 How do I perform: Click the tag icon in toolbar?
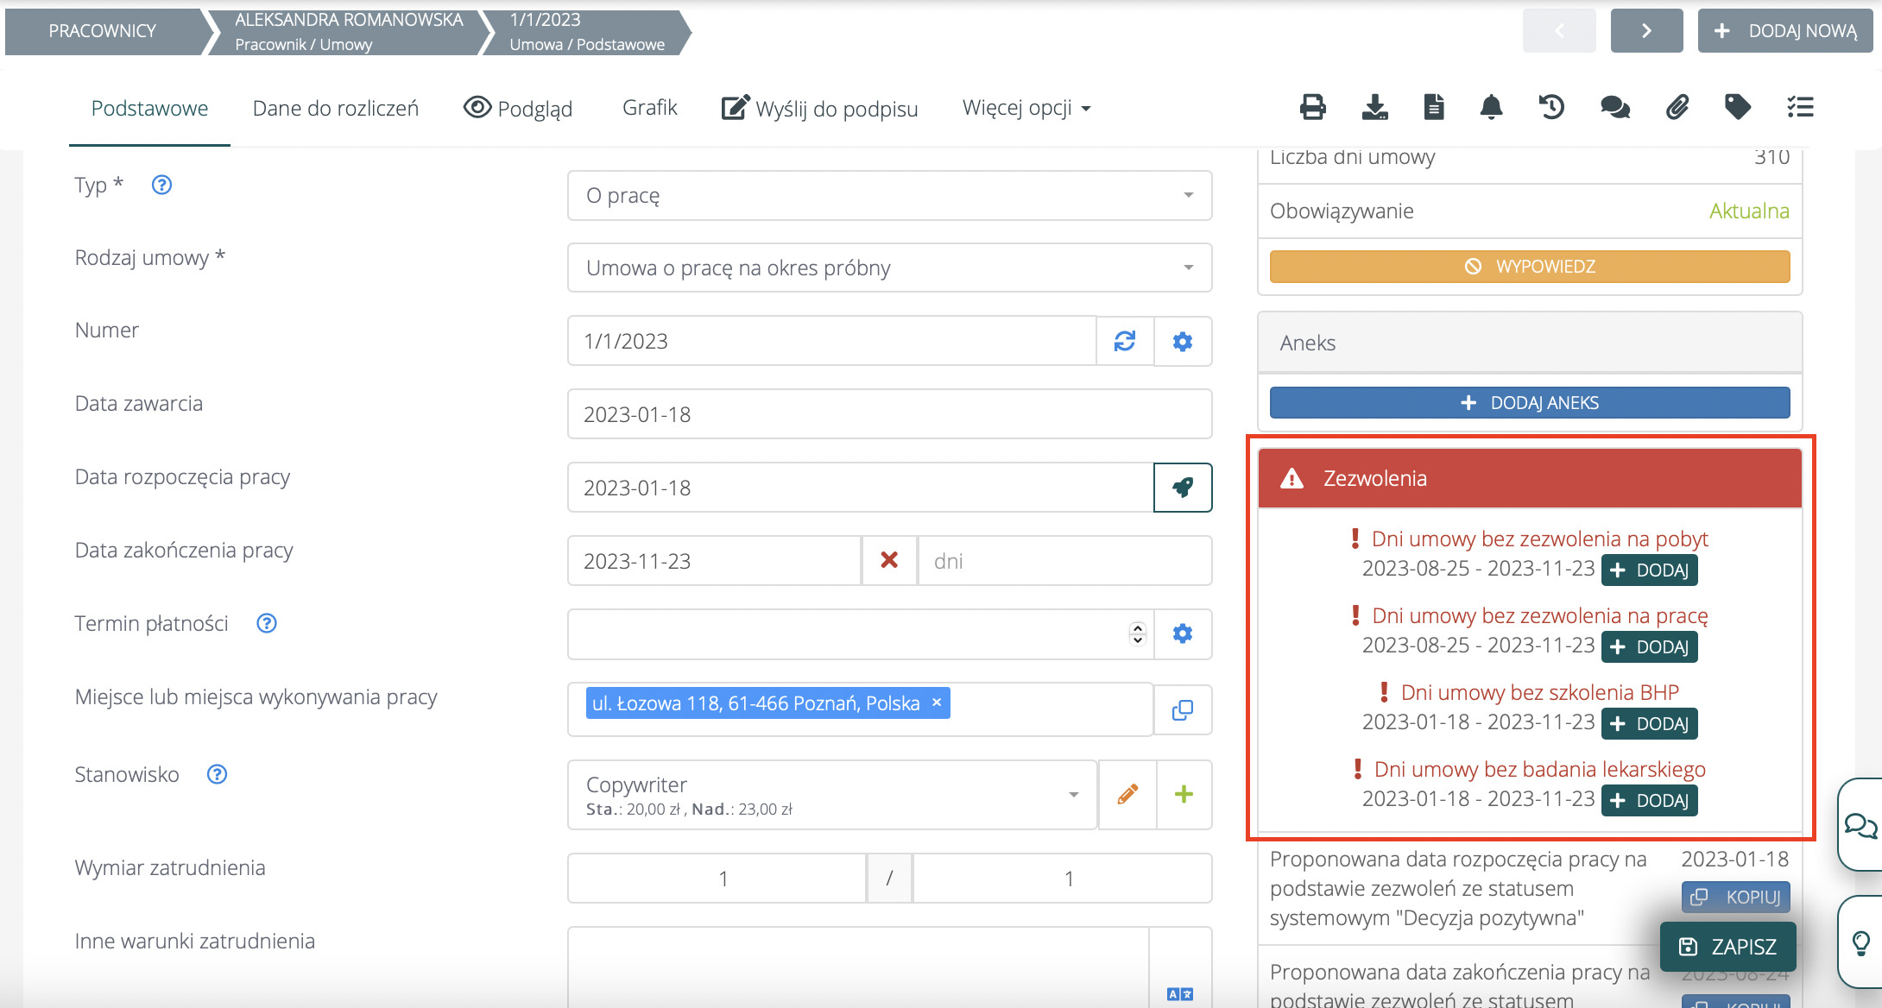(1737, 107)
